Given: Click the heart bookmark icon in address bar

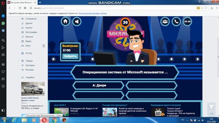Looking at the screenshot, I should point(206,8).
